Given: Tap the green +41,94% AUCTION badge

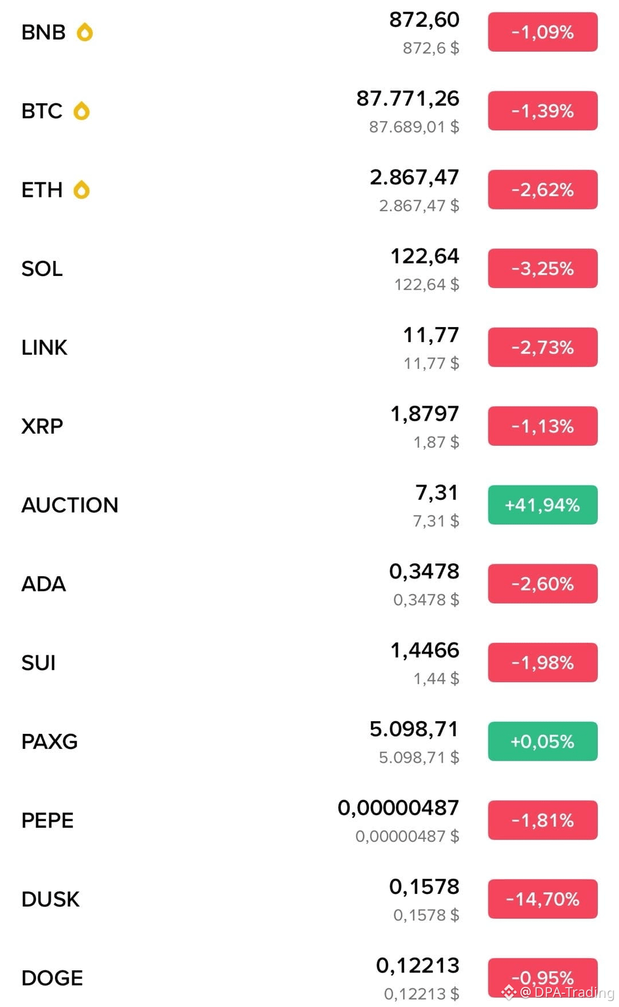Looking at the screenshot, I should click(543, 505).
